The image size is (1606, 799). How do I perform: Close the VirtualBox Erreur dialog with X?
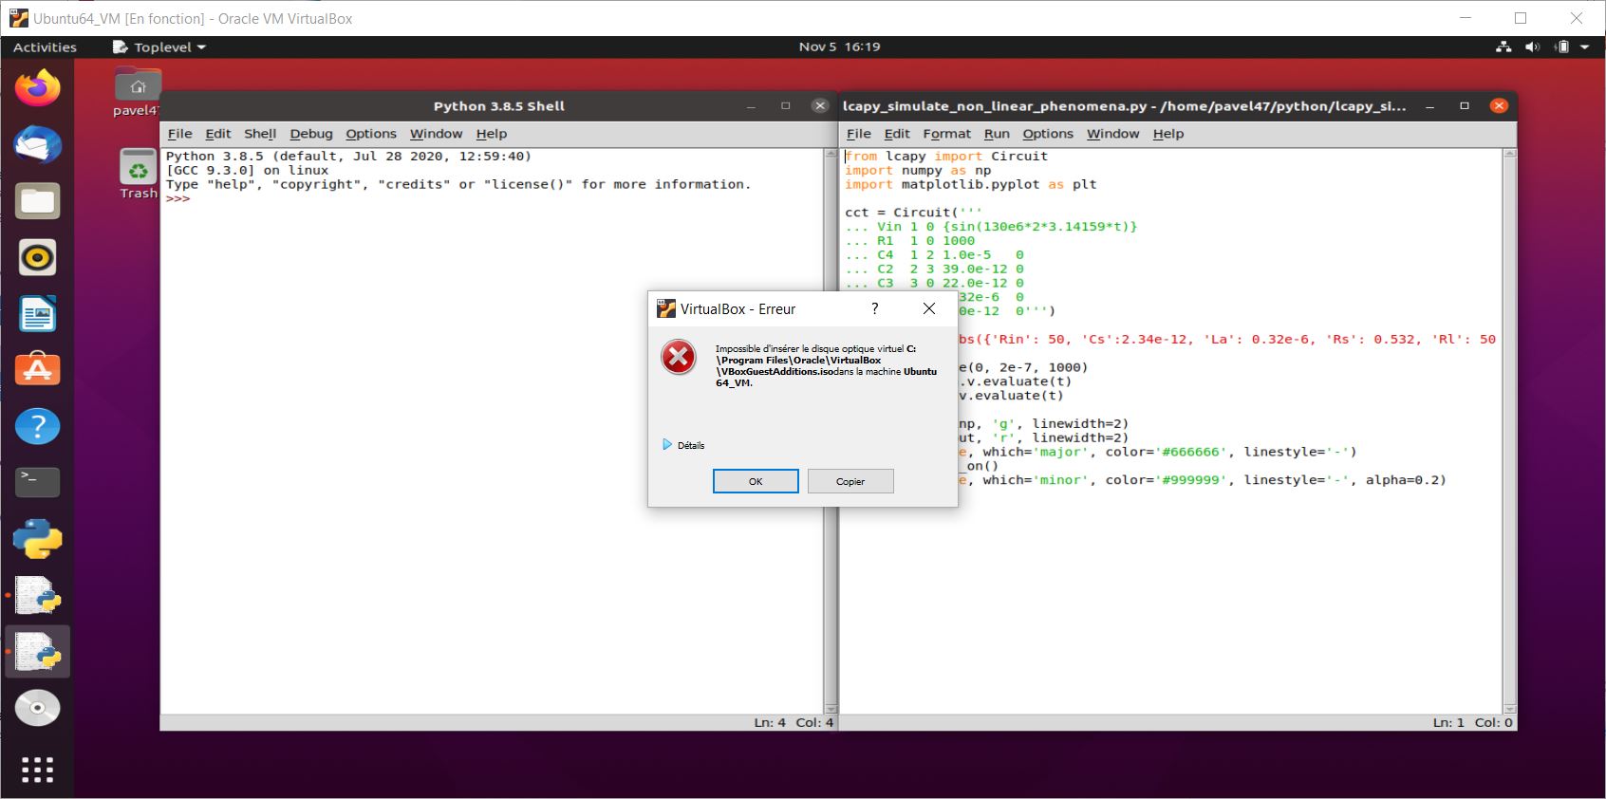pyautogui.click(x=929, y=308)
